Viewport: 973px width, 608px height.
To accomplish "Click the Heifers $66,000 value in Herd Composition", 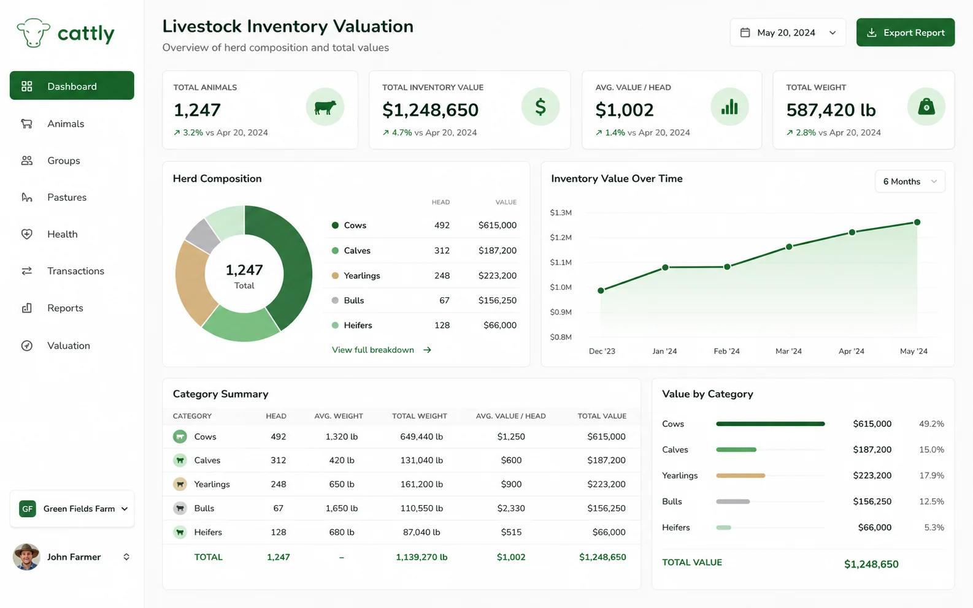I will tap(500, 325).
